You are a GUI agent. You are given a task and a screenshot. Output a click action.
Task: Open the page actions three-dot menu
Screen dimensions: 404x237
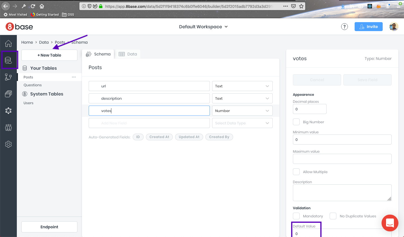click(286, 6)
